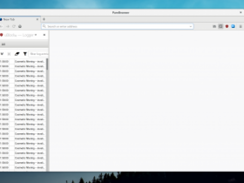Close the logger sidebar panel
The image size is (244, 183).
pyautogui.click(x=45, y=35)
